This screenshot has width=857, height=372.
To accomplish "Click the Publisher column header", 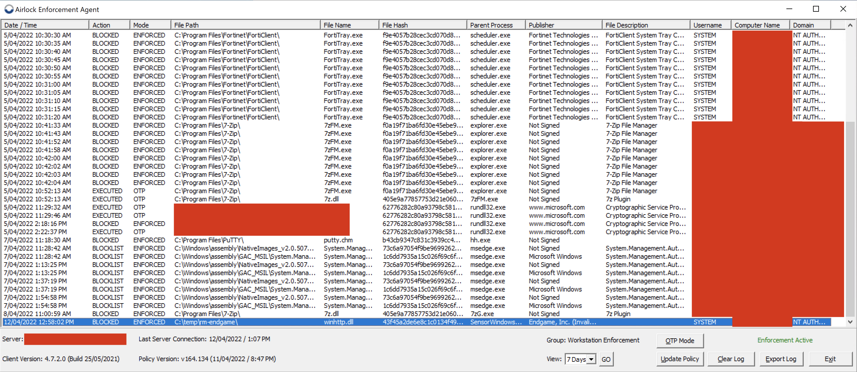I will point(563,25).
